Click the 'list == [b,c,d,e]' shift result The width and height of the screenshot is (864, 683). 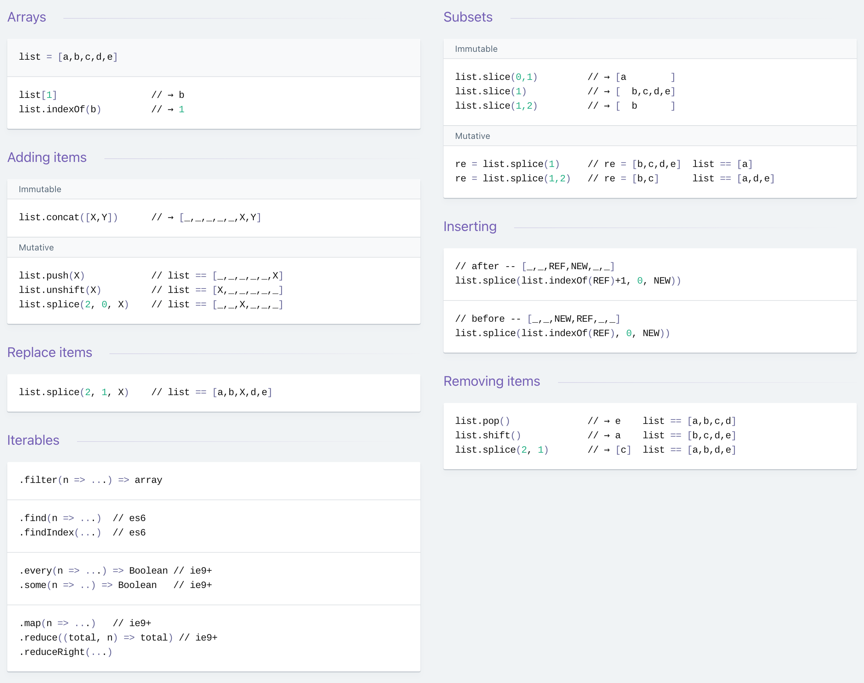click(x=690, y=435)
